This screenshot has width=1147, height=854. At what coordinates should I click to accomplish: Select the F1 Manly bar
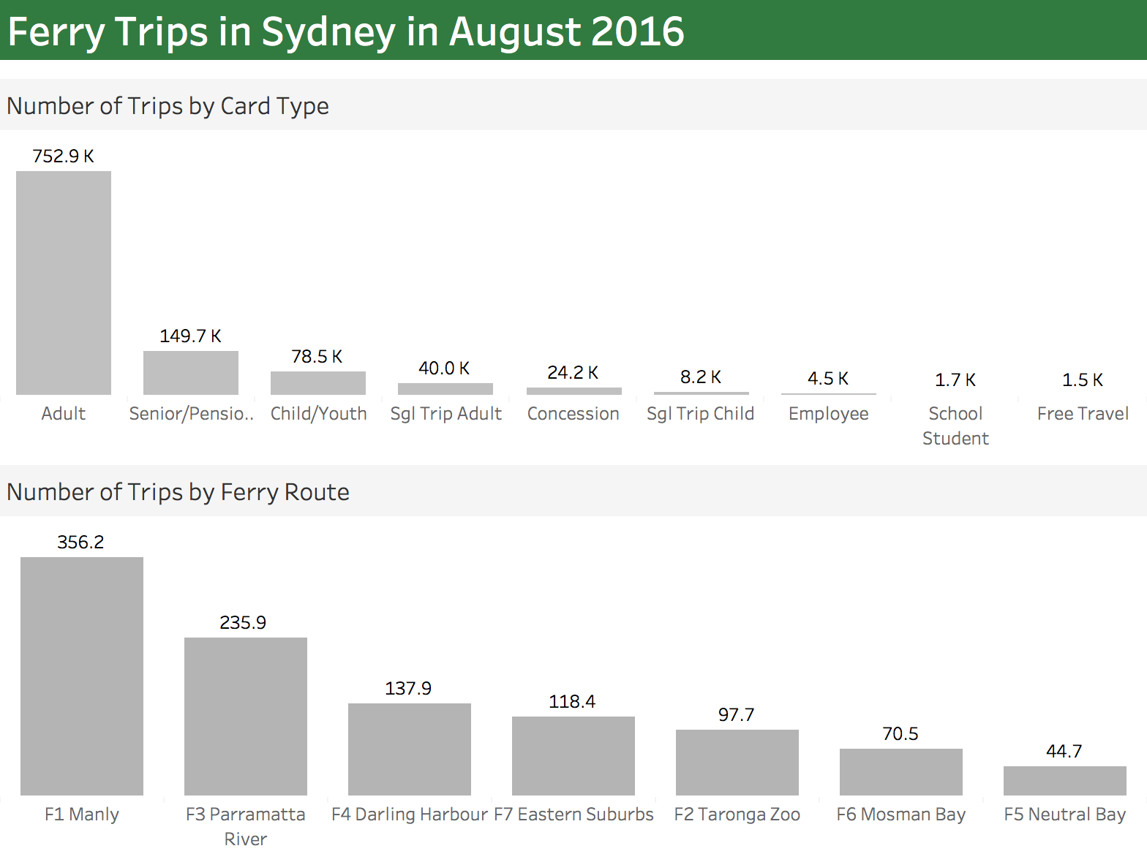pyautogui.click(x=82, y=676)
